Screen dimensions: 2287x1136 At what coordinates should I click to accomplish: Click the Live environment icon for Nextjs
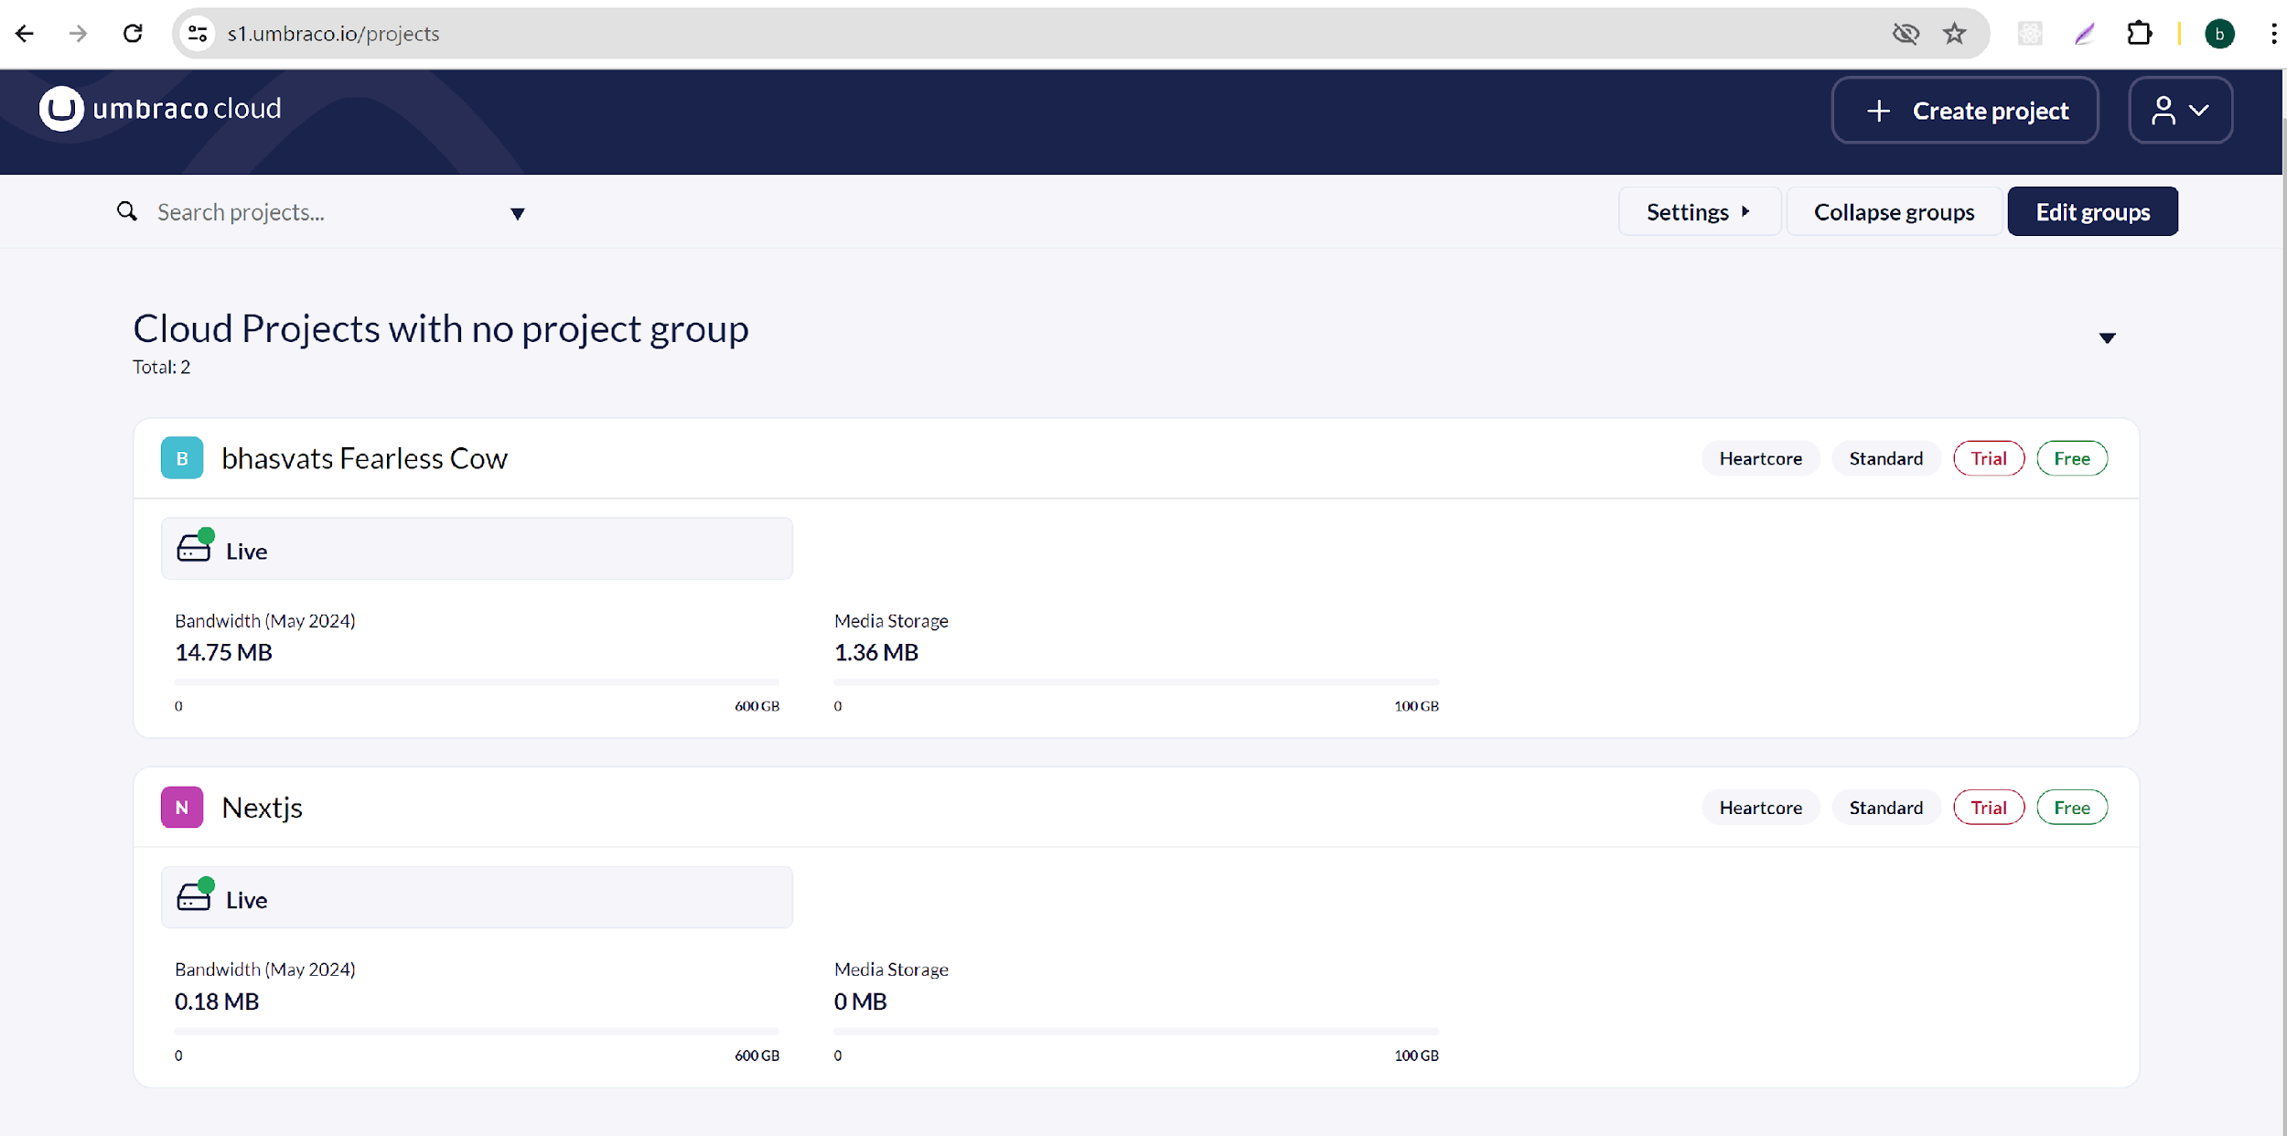click(x=194, y=897)
